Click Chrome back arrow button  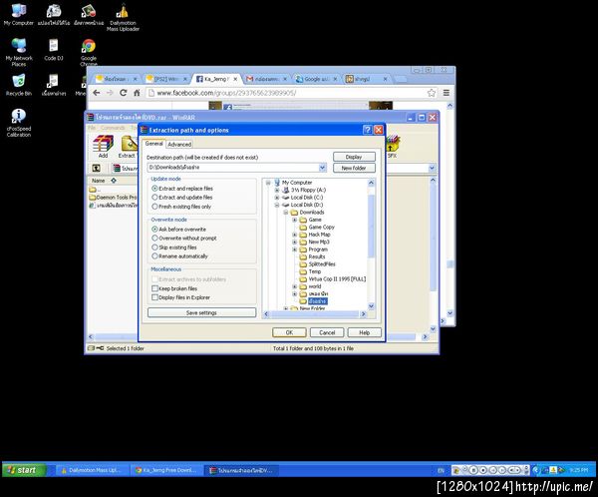pyautogui.click(x=97, y=93)
